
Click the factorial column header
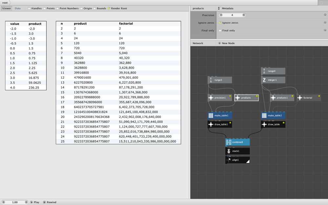click(x=126, y=23)
